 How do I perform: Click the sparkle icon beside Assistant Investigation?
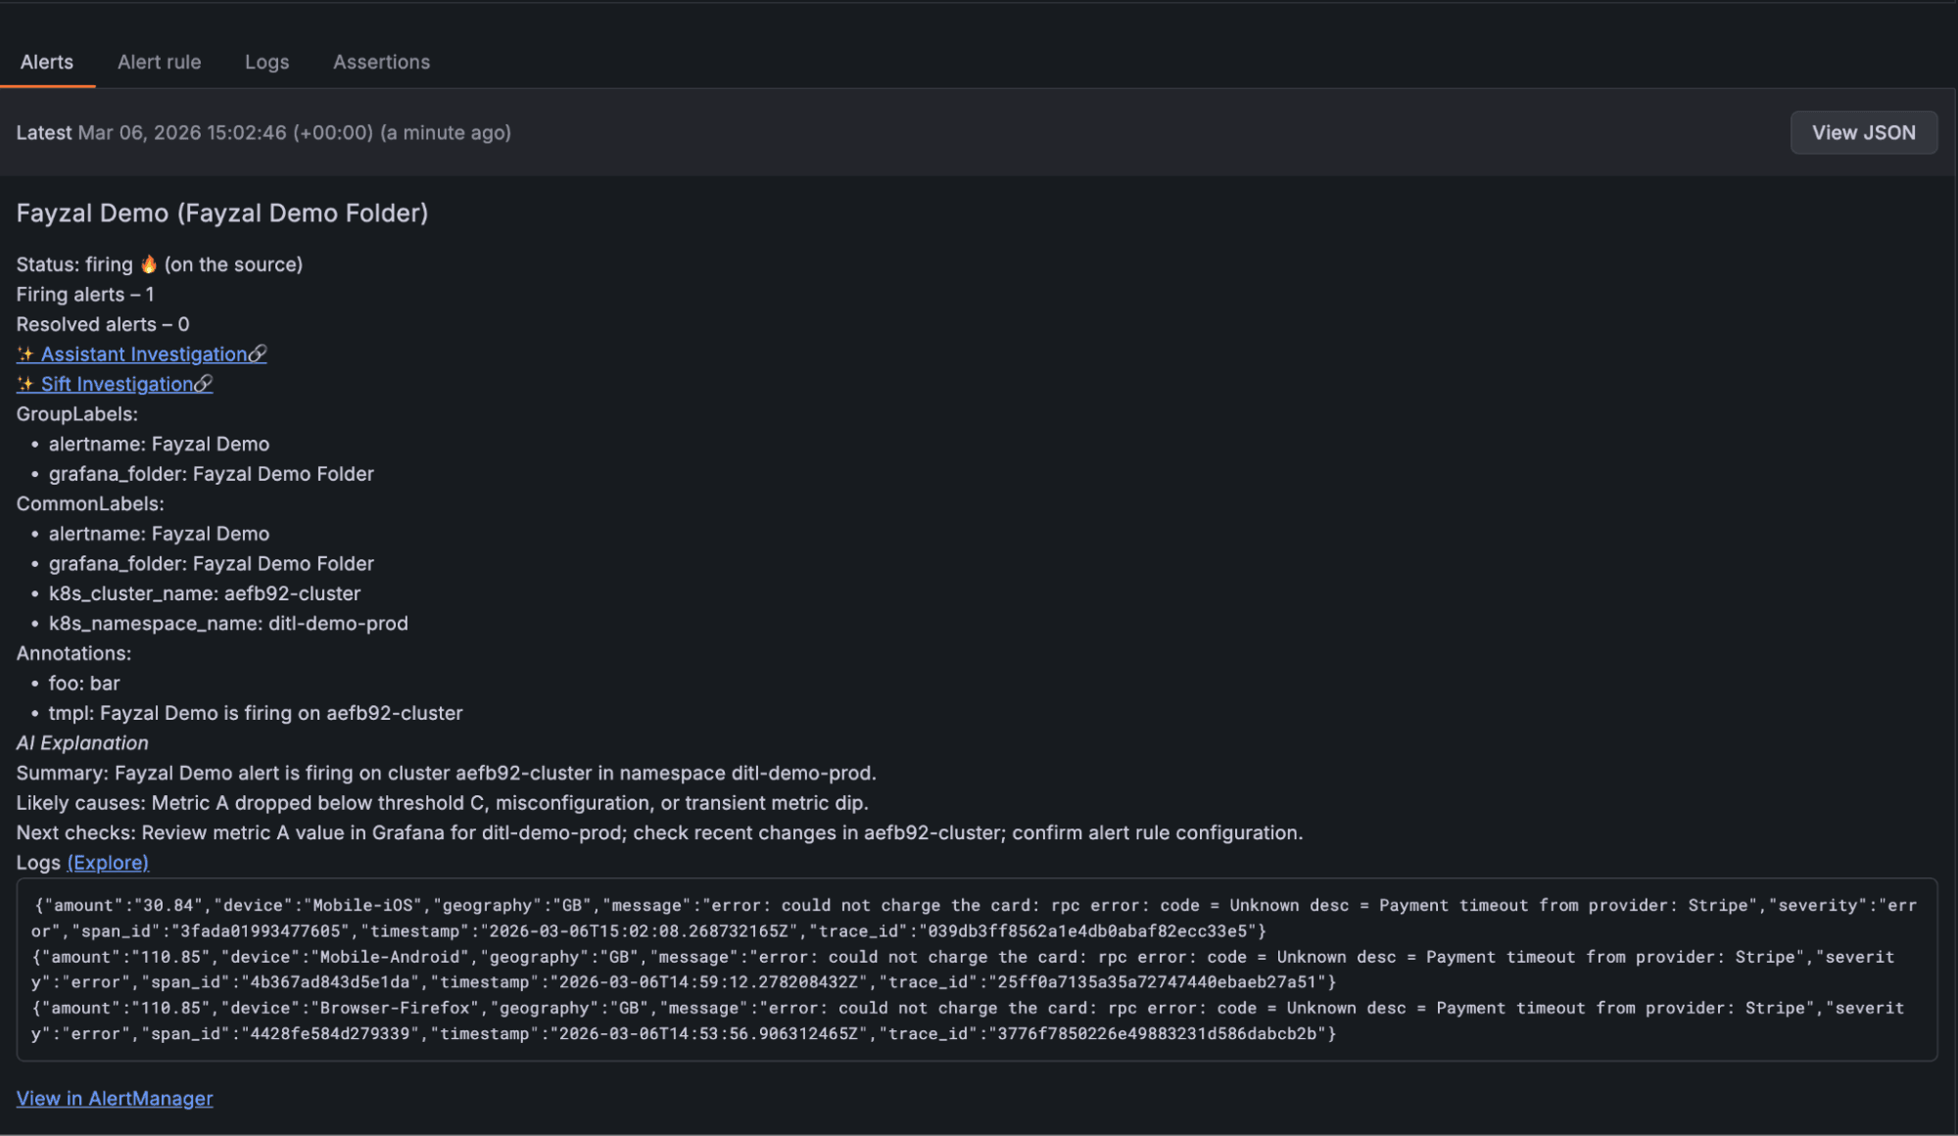pos(24,354)
